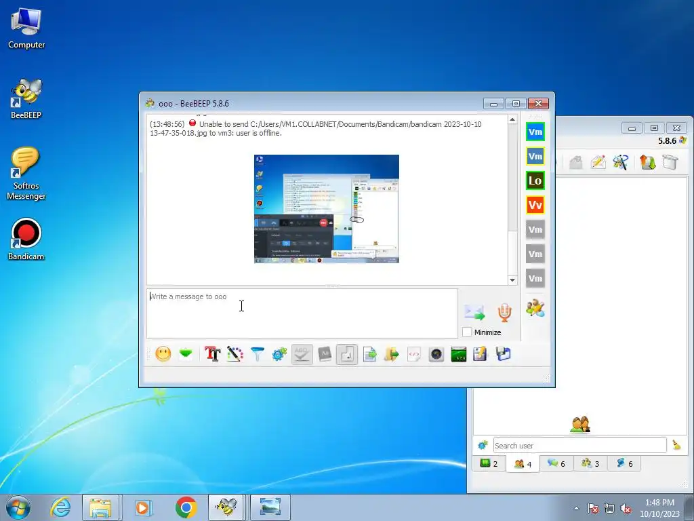Select the Lo user avatar

[535, 180]
